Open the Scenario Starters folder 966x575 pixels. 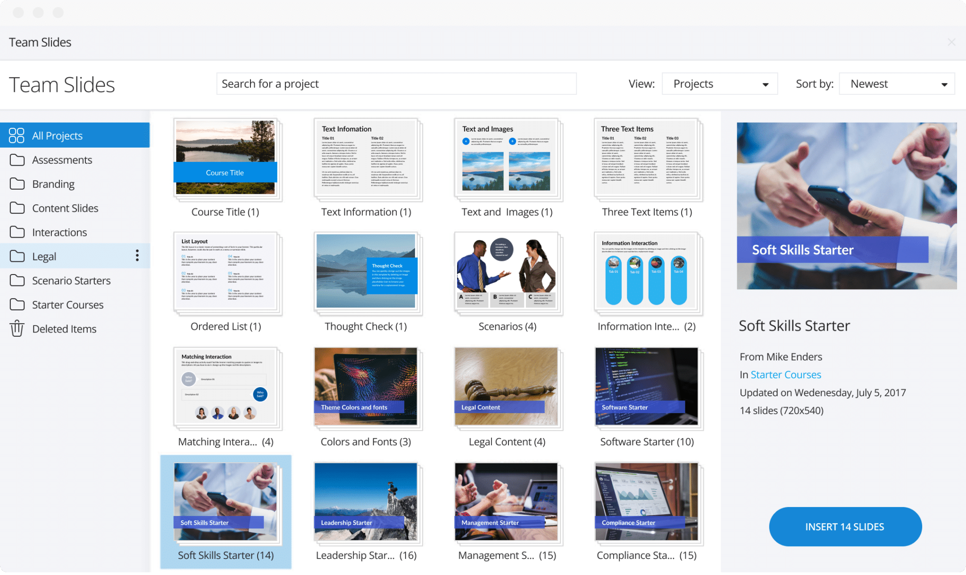point(71,280)
